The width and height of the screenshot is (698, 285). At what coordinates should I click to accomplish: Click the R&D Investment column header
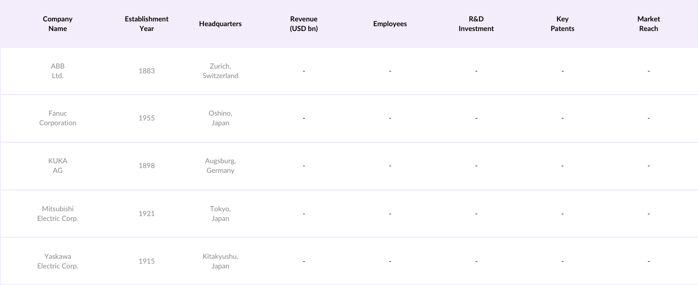coord(476,24)
